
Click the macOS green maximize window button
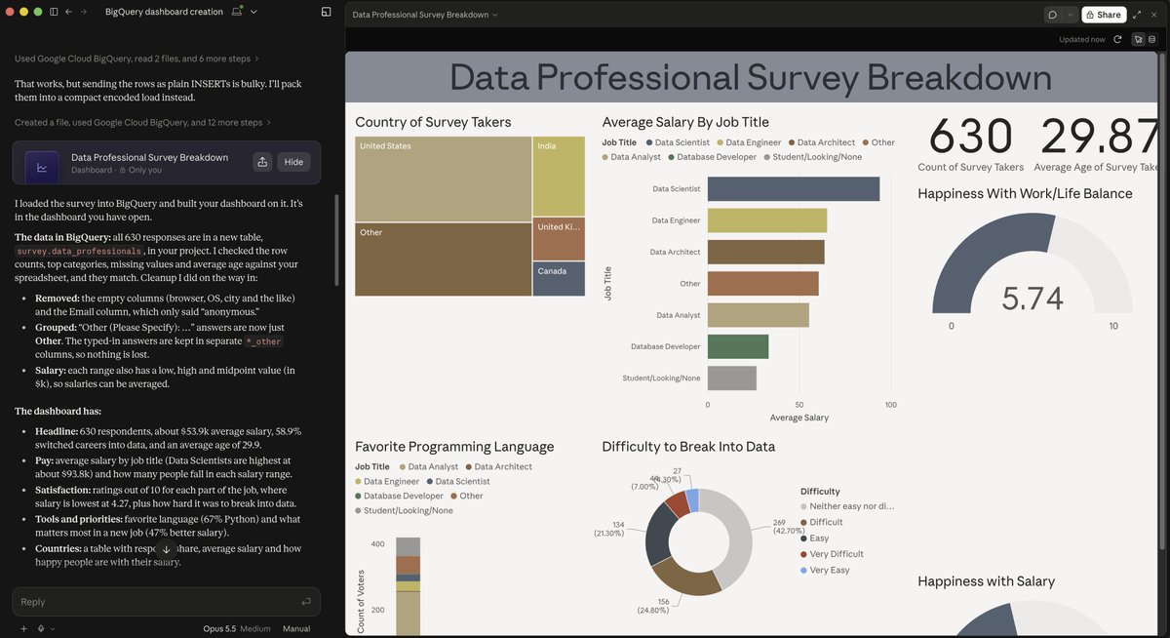point(38,12)
